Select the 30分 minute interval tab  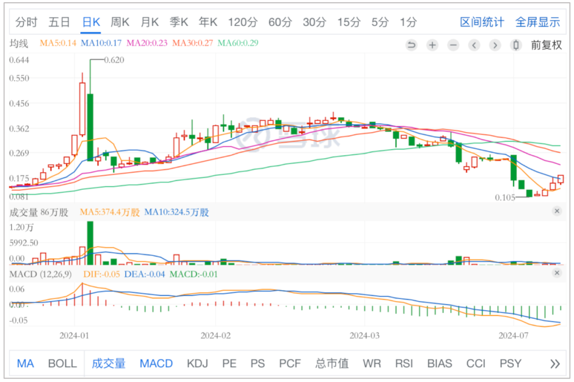[314, 22]
